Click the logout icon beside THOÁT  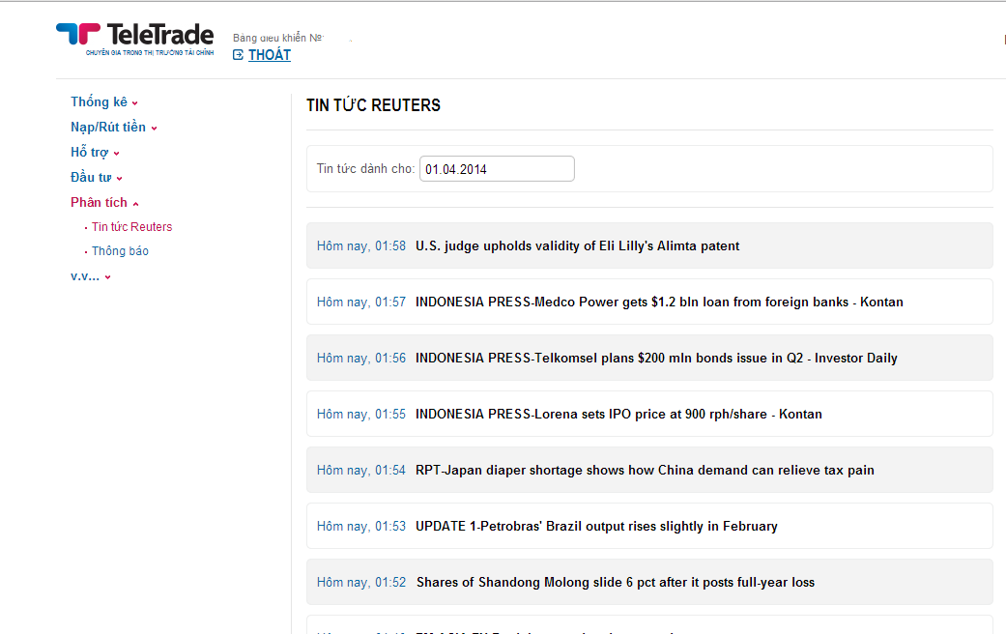tap(238, 55)
